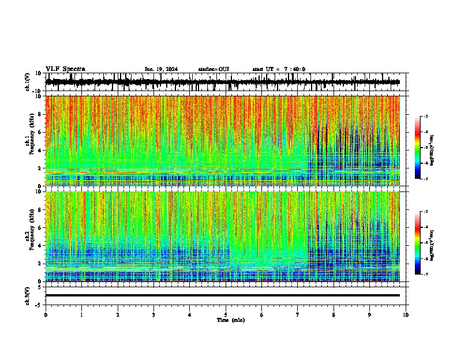Click the ch.2 color bar log(PSD) units label
This screenshot has height=353, width=457.
pyautogui.click(x=432, y=245)
